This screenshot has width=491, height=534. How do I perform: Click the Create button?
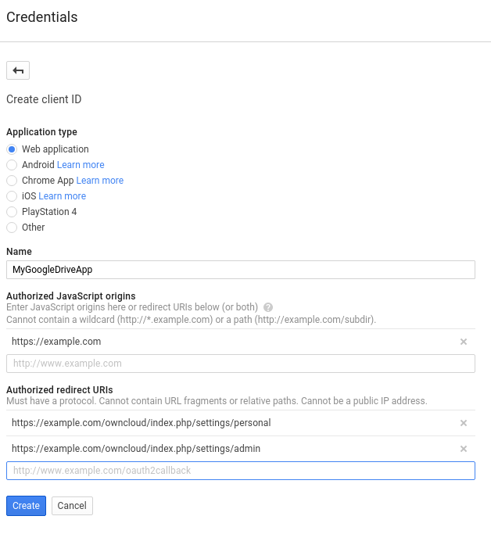coord(26,506)
